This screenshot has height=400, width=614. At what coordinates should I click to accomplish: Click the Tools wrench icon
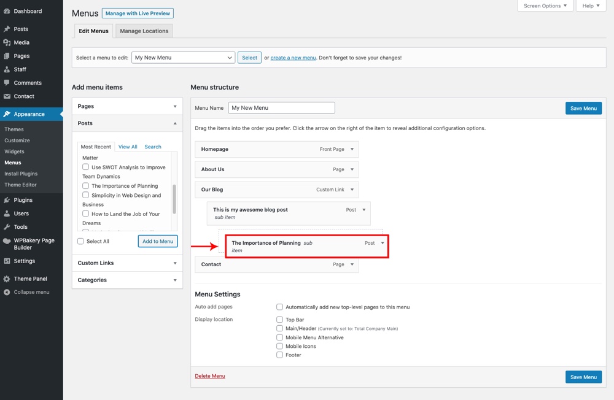[7, 227]
